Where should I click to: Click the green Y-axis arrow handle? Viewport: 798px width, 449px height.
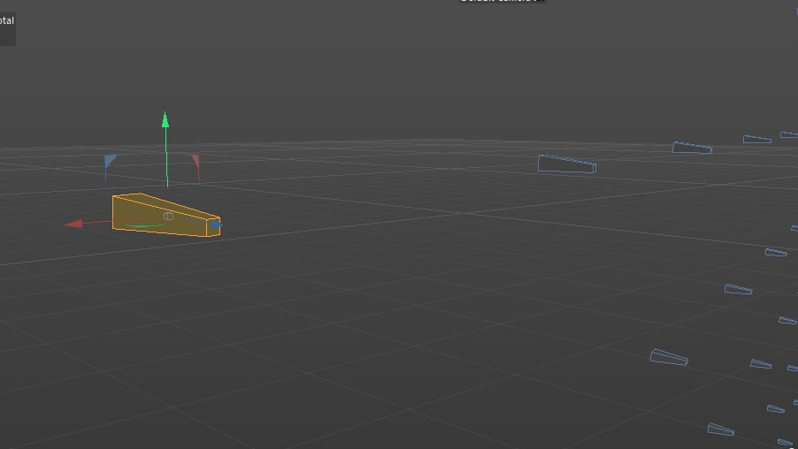tap(165, 119)
